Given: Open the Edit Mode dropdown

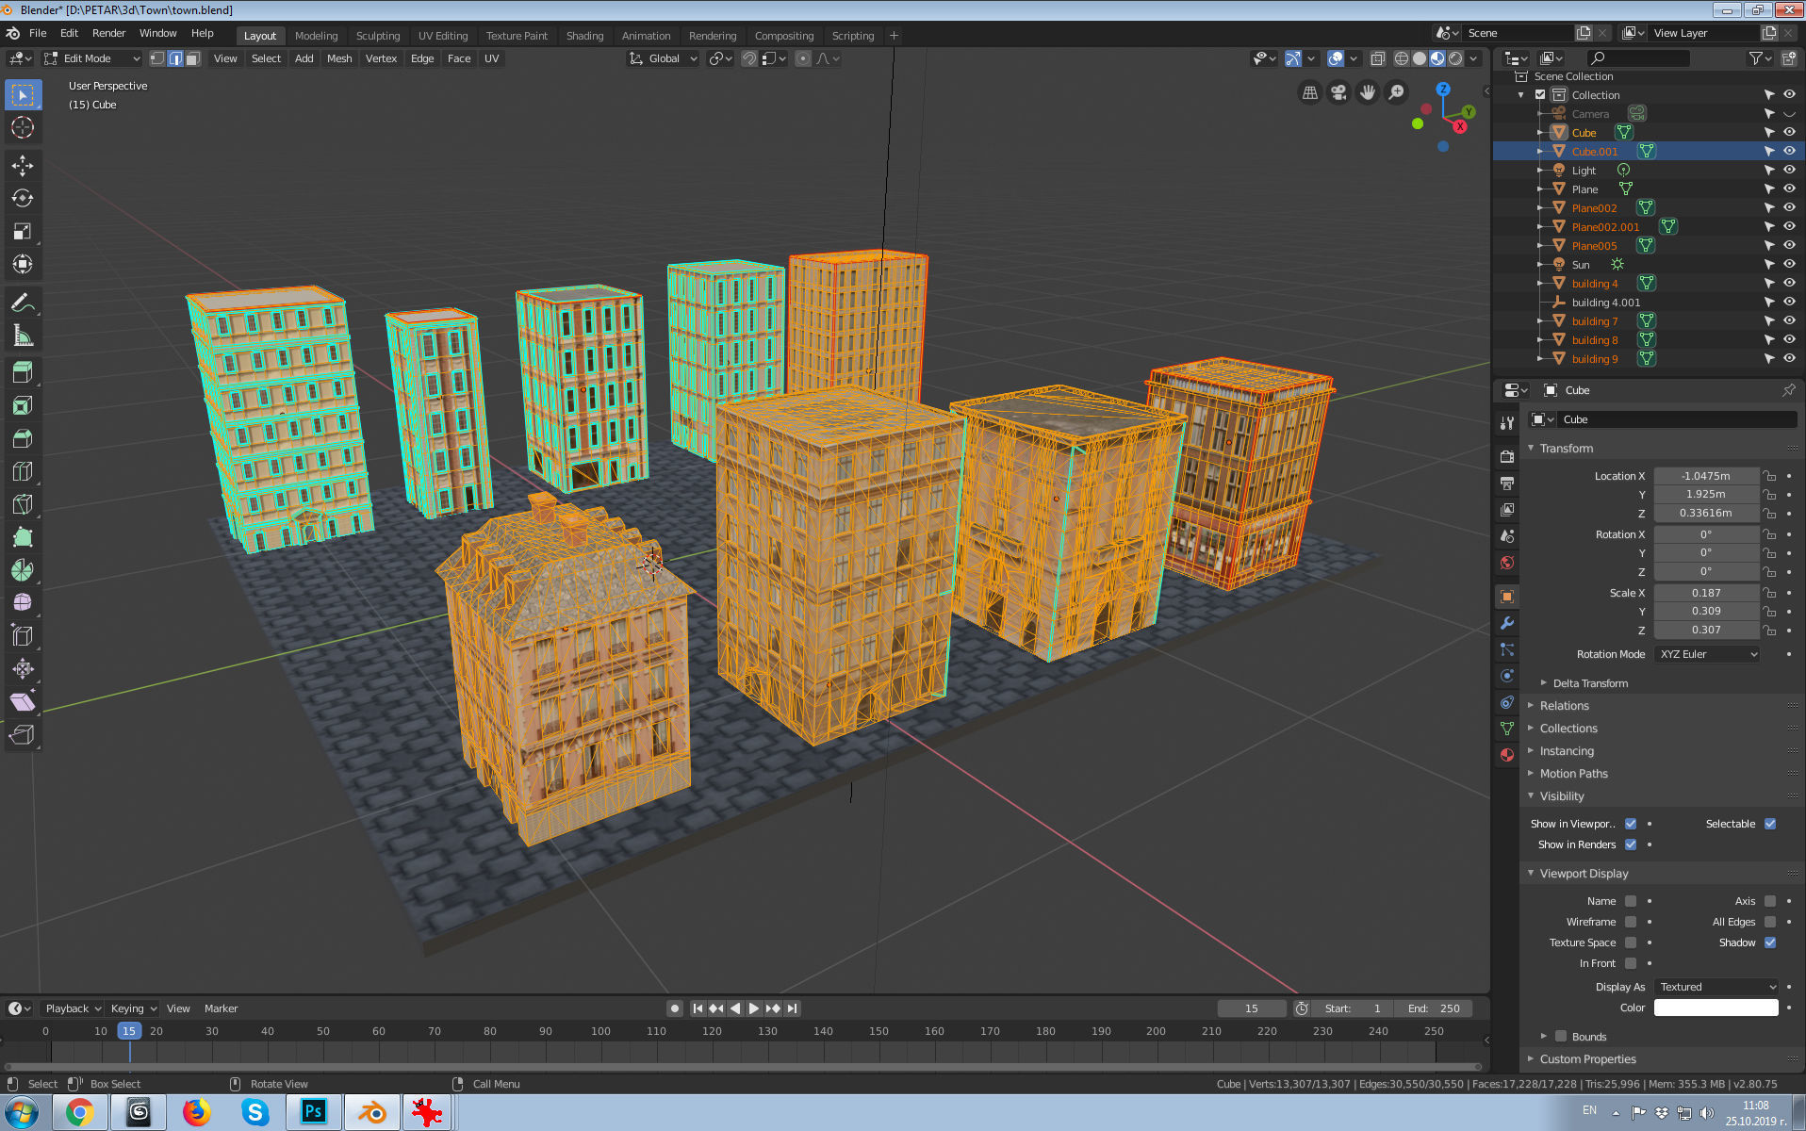Looking at the screenshot, I should 92,58.
